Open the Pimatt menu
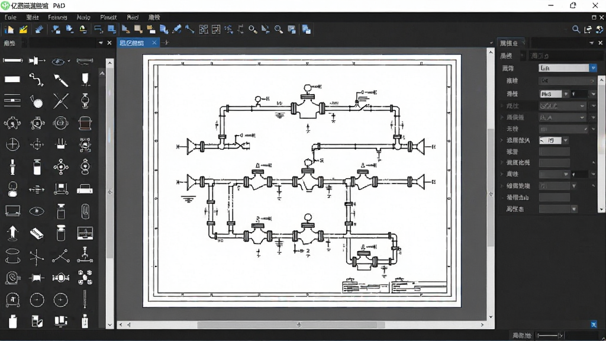The width and height of the screenshot is (606, 341). point(108,17)
